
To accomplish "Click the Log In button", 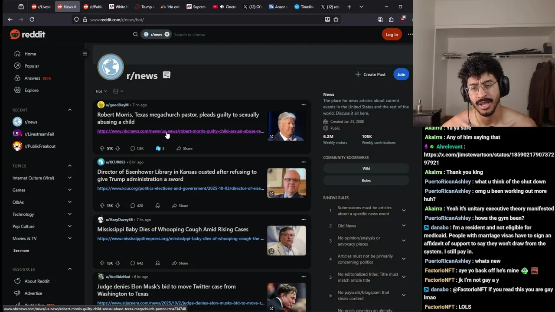I will tap(392, 35).
